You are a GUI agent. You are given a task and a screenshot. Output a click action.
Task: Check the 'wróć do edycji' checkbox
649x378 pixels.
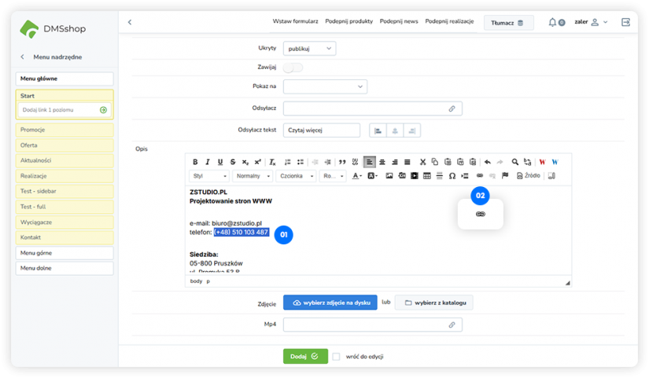[336, 356]
